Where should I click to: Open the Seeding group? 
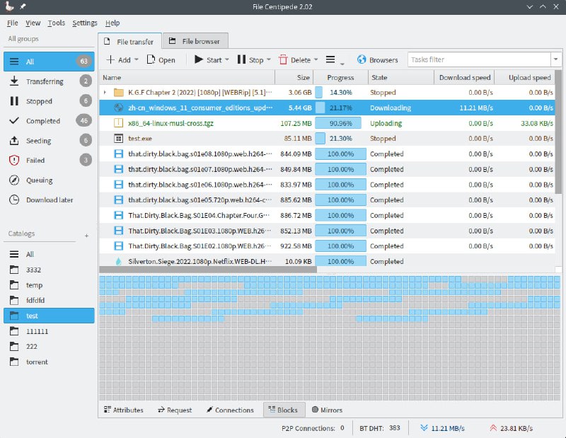point(38,141)
